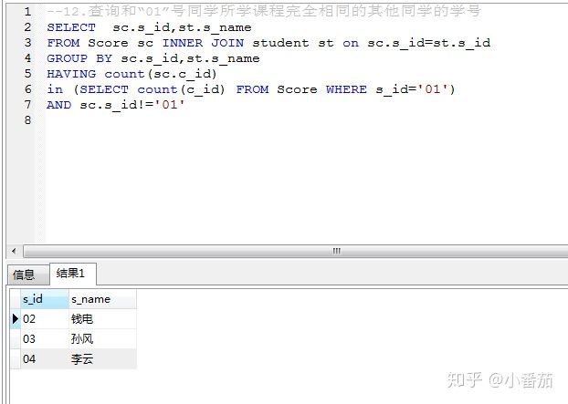Click the HAVING keyword on line 5
Screen dimensions: 568x404
71,74
